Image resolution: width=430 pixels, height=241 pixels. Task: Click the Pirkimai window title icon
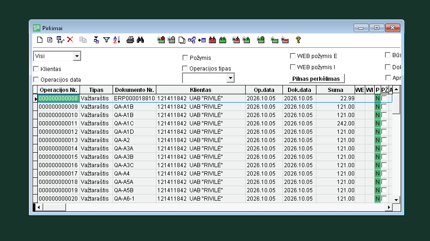pos(36,28)
